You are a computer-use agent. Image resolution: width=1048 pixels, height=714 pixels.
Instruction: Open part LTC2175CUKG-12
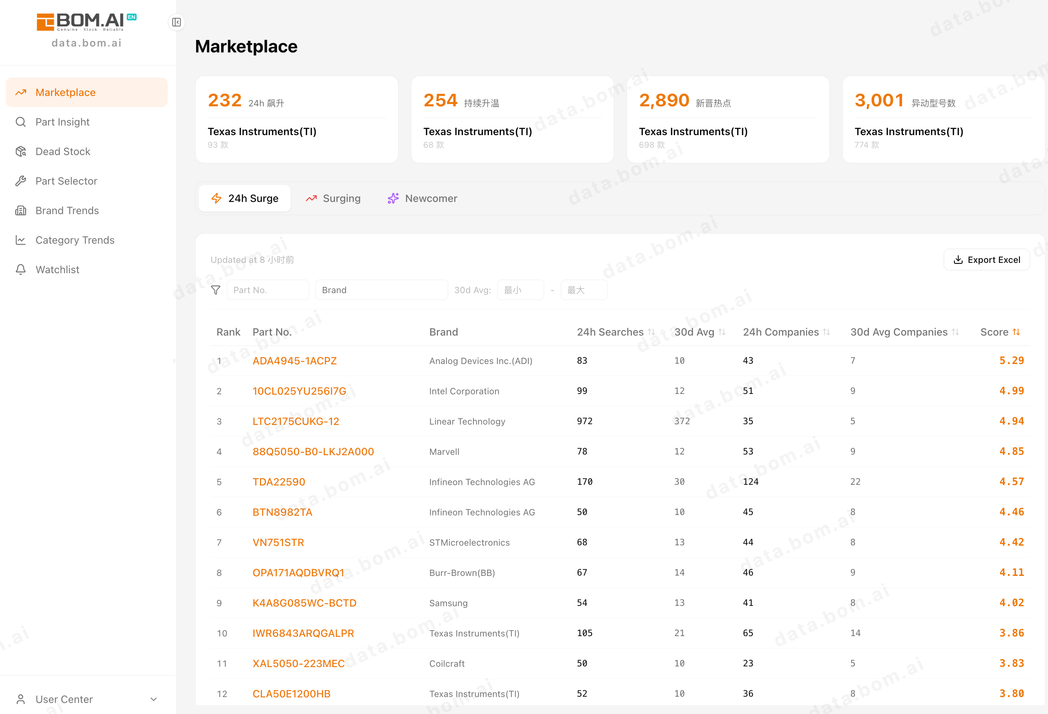click(x=296, y=422)
